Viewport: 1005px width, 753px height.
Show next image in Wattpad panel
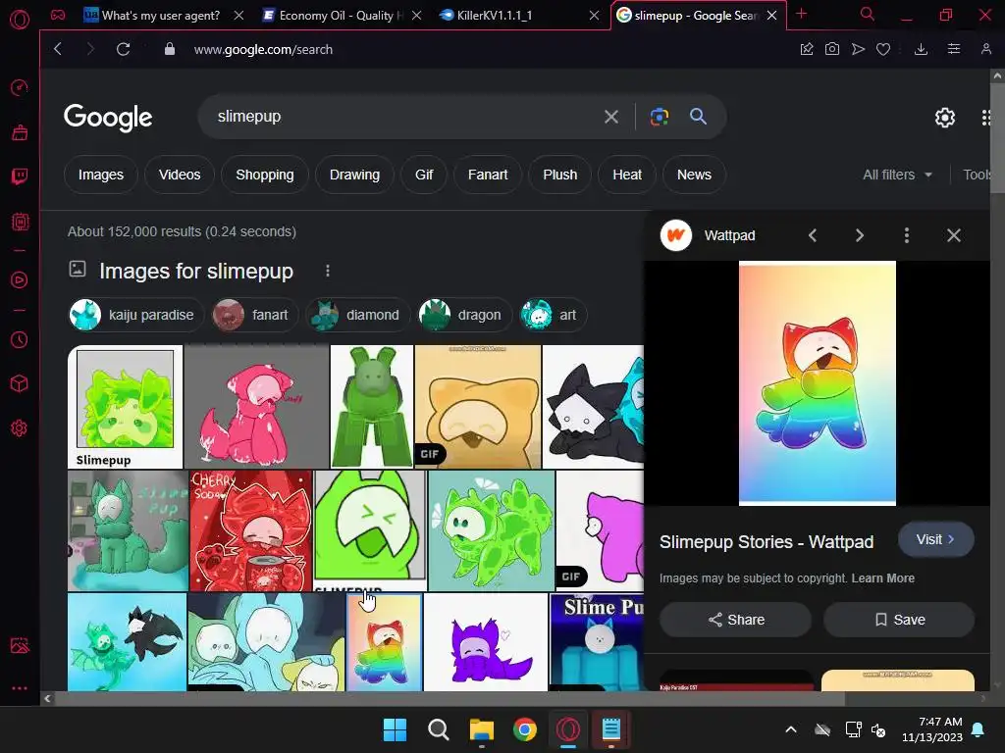[860, 235]
